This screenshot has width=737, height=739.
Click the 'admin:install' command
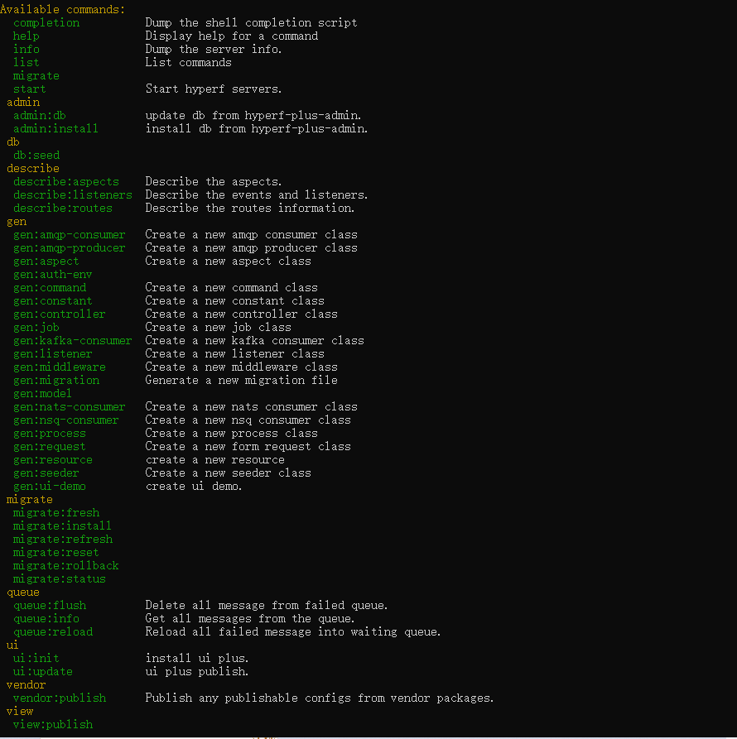pyautogui.click(x=55, y=128)
